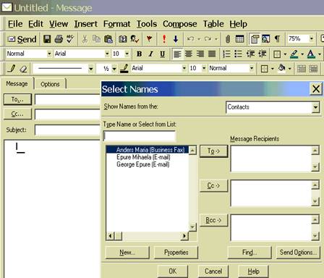Click the Properties button
Image resolution: width=324 pixels, height=278 pixels.
(x=176, y=253)
